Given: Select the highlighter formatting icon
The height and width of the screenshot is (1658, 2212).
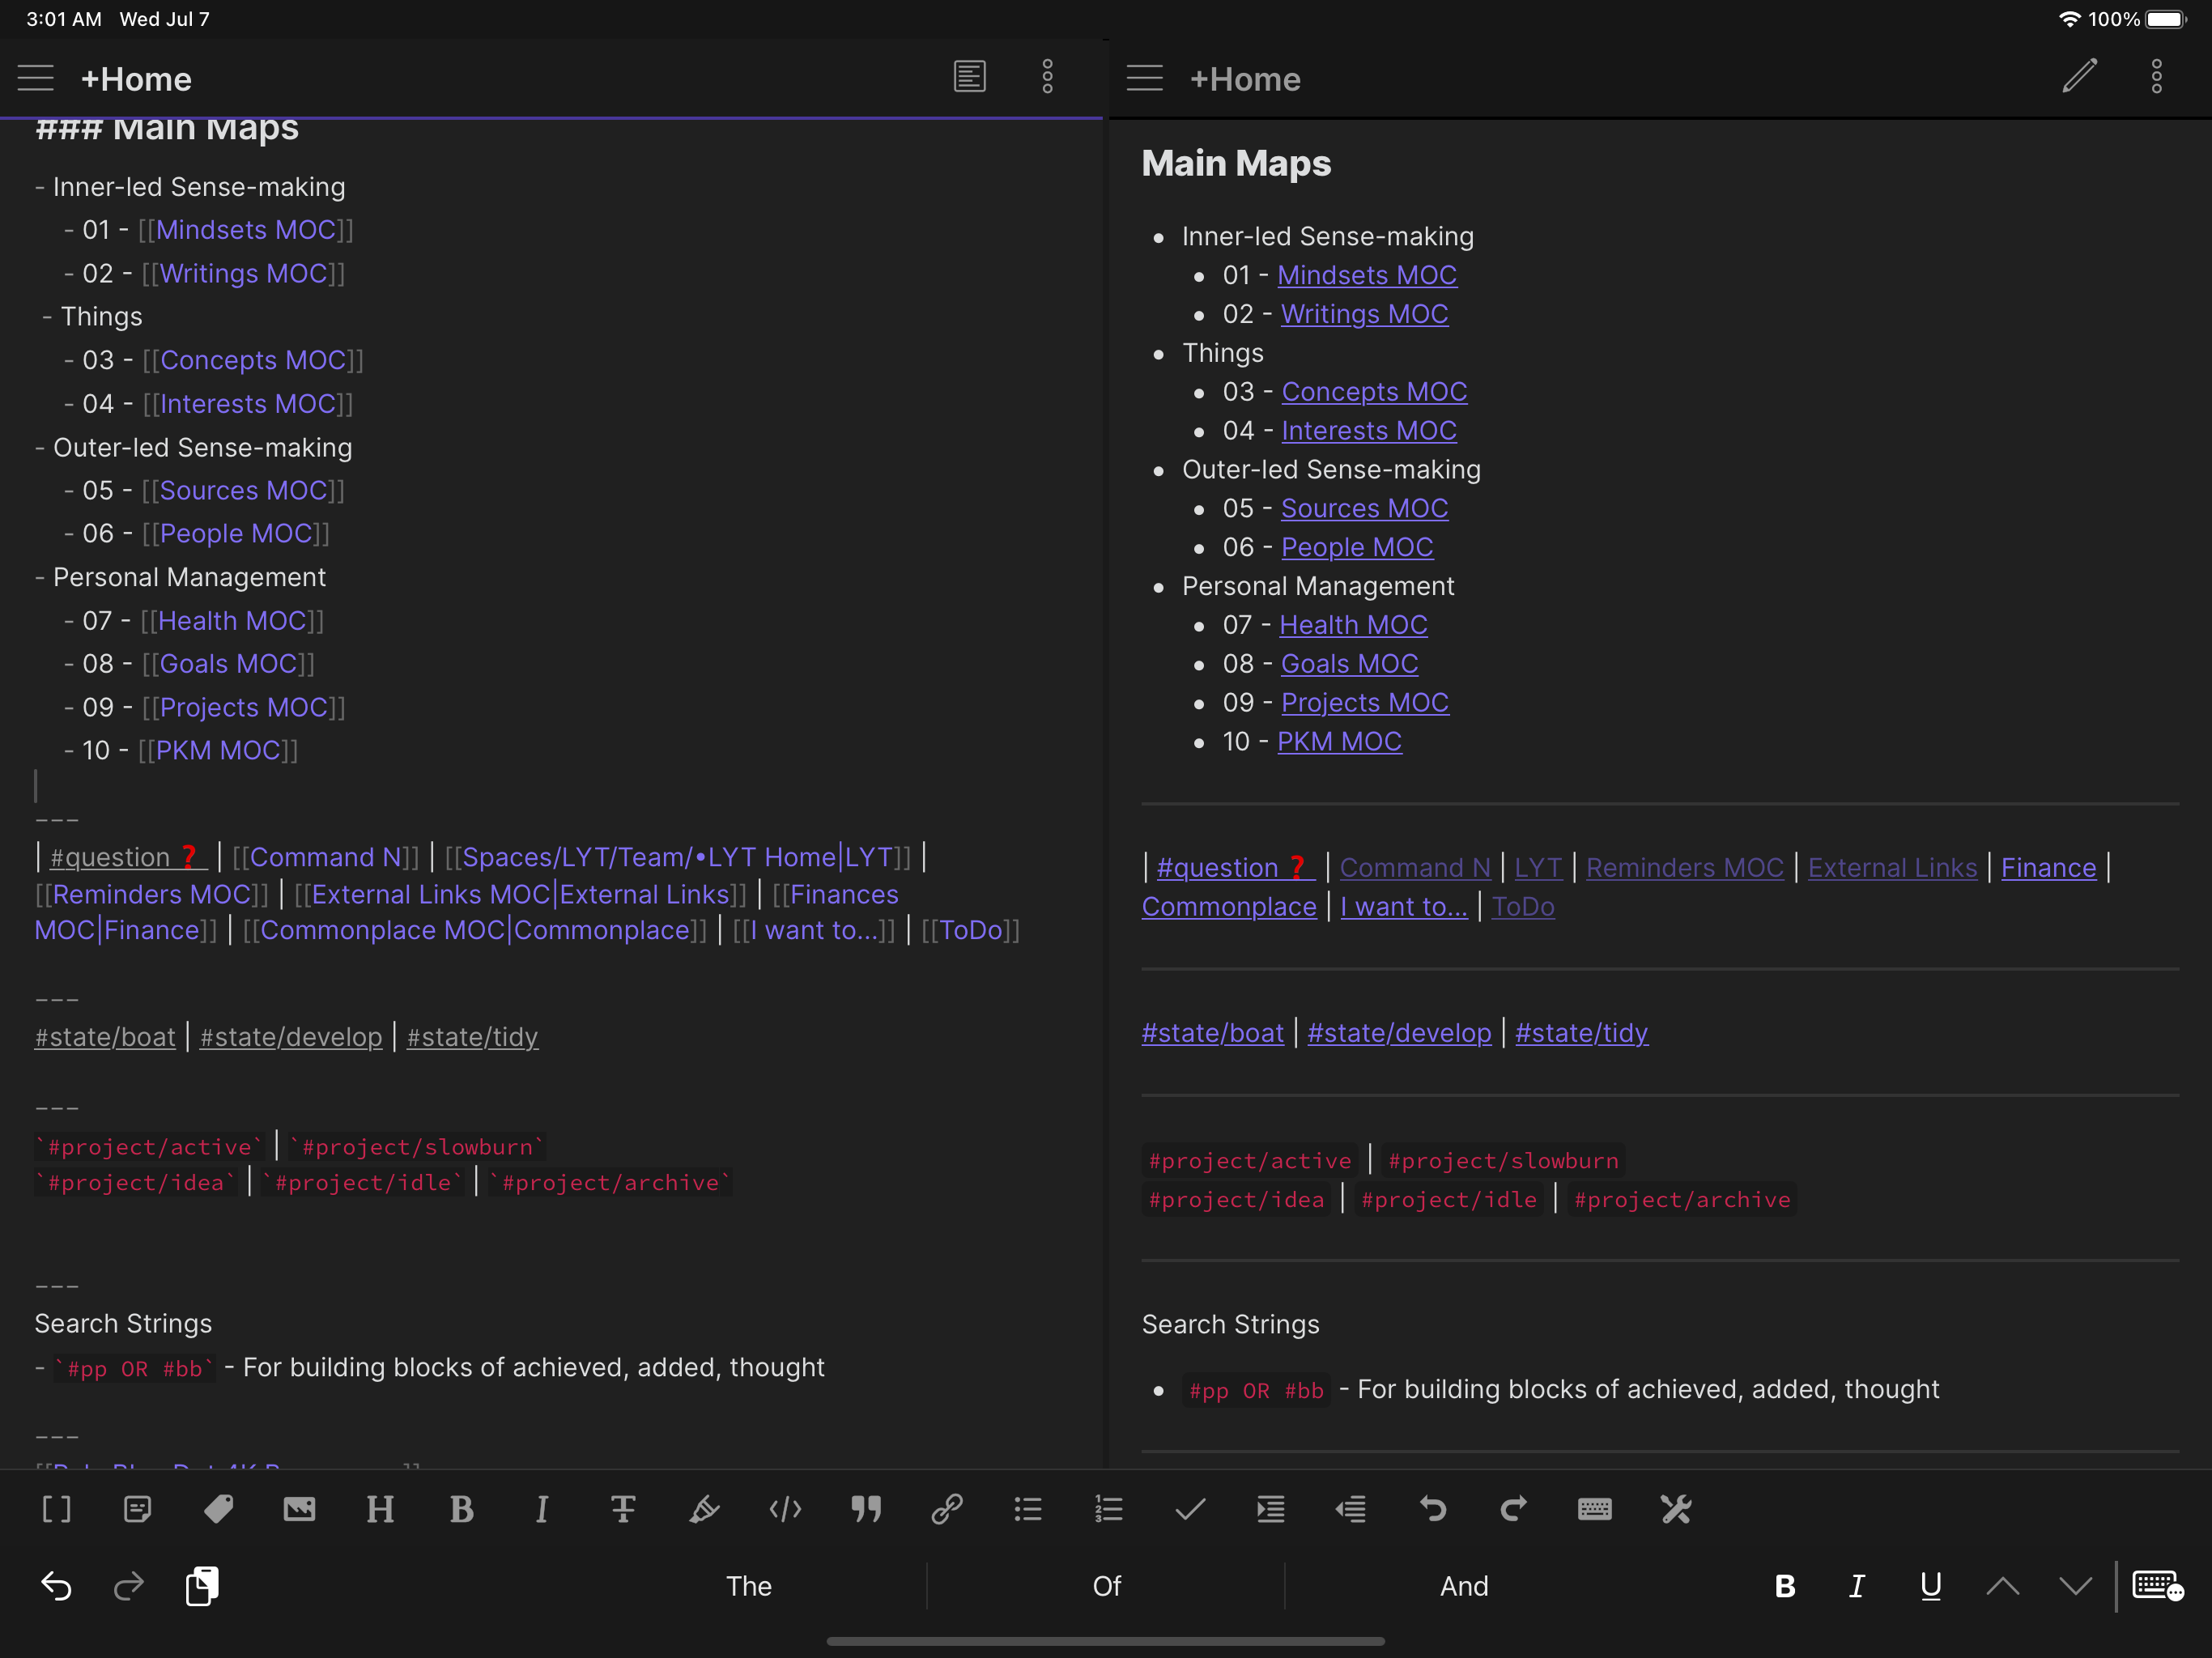Looking at the screenshot, I should click(x=704, y=1510).
